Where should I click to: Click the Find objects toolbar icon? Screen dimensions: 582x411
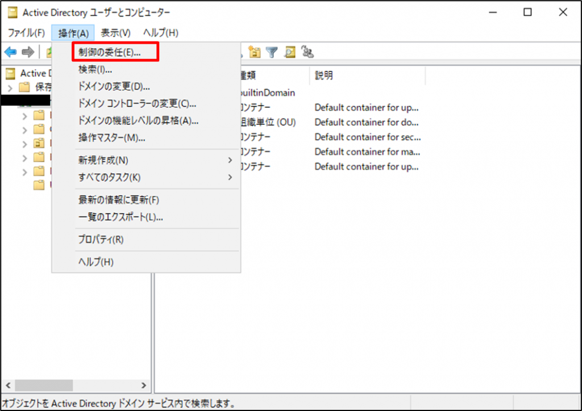tap(289, 52)
